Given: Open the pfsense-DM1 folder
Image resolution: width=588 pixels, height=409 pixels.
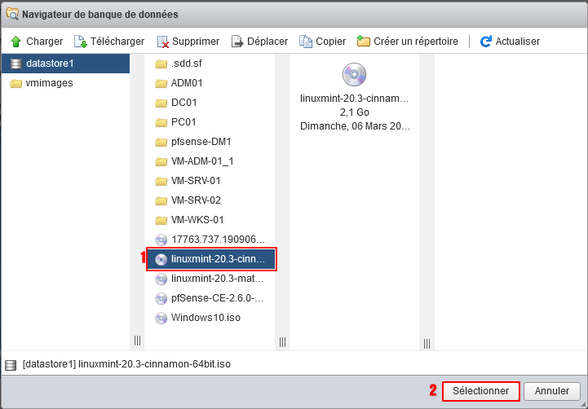Looking at the screenshot, I should point(196,142).
